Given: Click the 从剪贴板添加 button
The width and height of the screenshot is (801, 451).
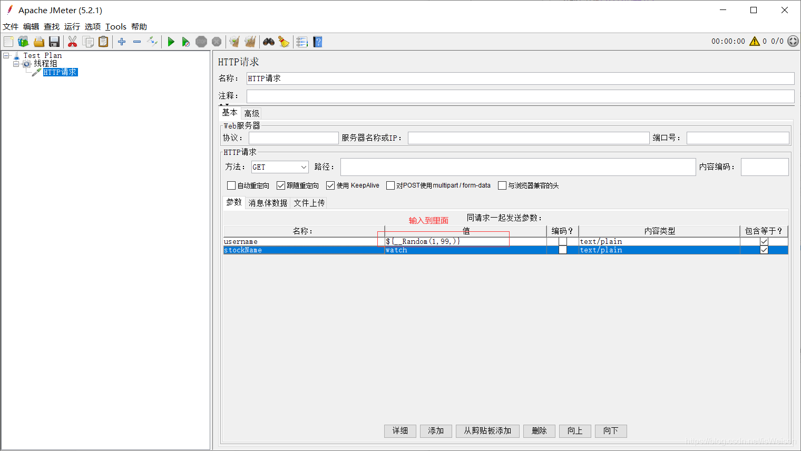Looking at the screenshot, I should 487,431.
